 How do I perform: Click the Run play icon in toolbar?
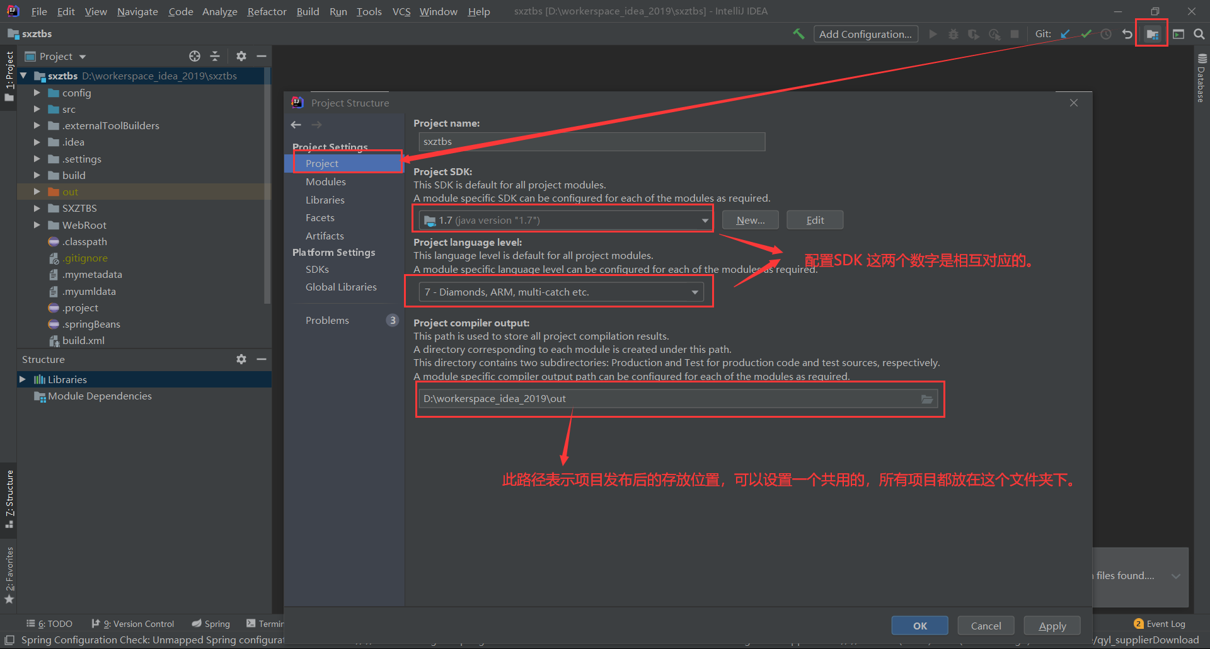933,34
